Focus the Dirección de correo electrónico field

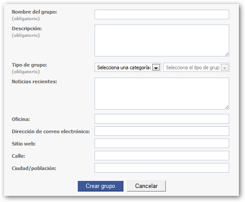click(162, 131)
